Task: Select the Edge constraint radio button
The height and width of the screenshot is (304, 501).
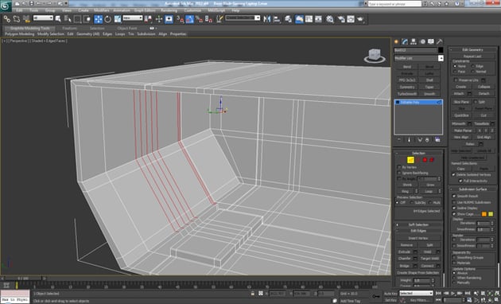Action: (473, 66)
